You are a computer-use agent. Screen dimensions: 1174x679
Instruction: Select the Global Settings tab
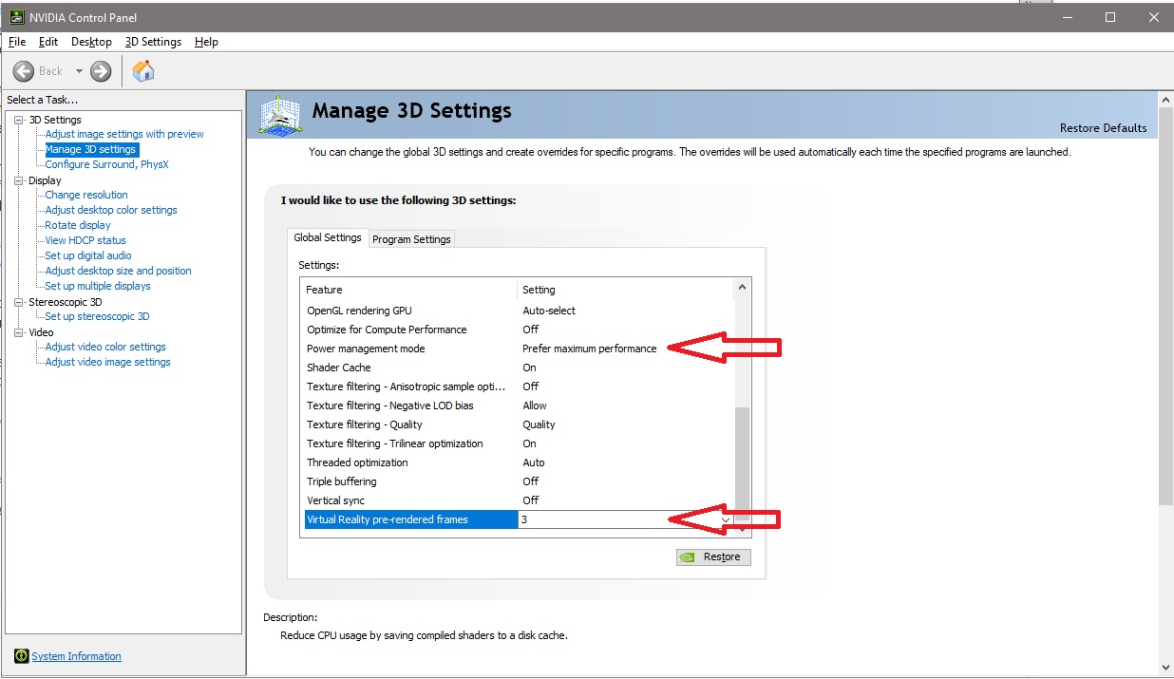[x=328, y=237]
